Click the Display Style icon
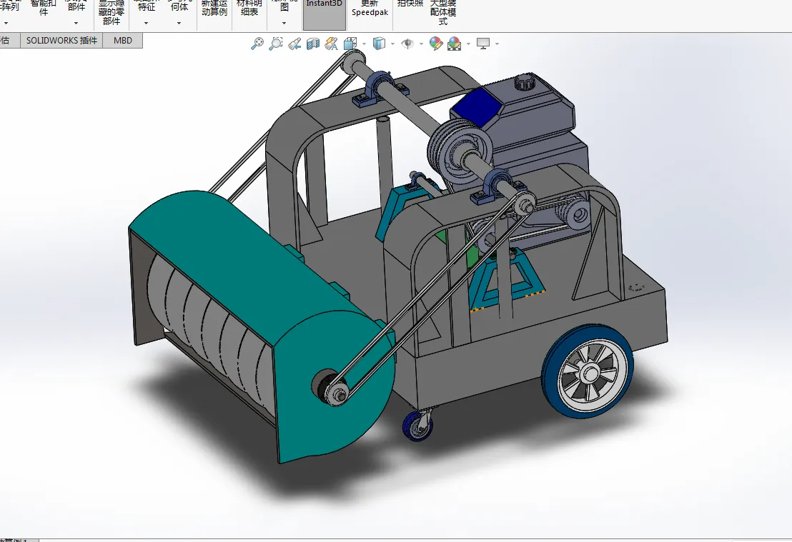Screen dimensions: 792x542 379,44
